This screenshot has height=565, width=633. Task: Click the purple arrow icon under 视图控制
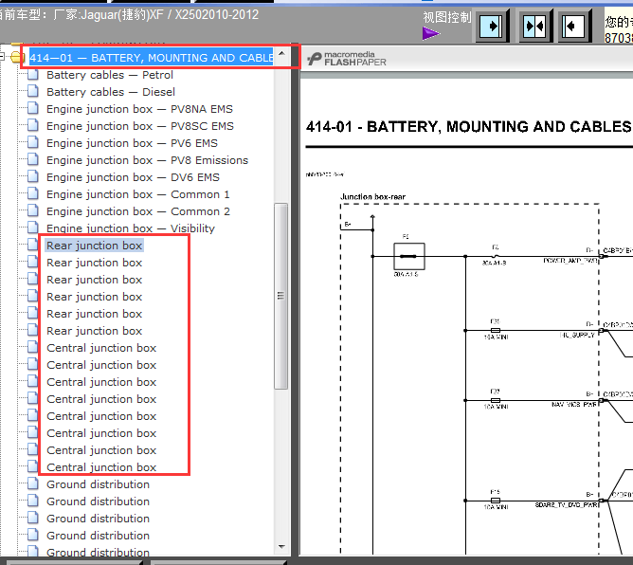pos(431,33)
